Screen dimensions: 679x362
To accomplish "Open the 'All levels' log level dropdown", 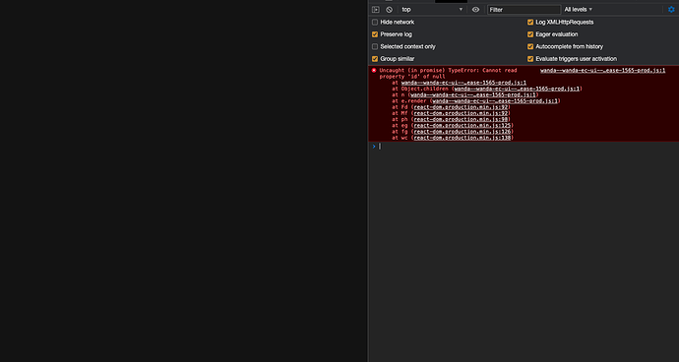I will point(578,10).
